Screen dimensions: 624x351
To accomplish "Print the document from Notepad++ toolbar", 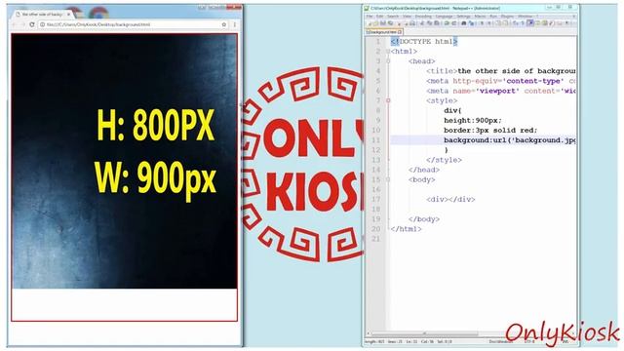I will point(411,23).
